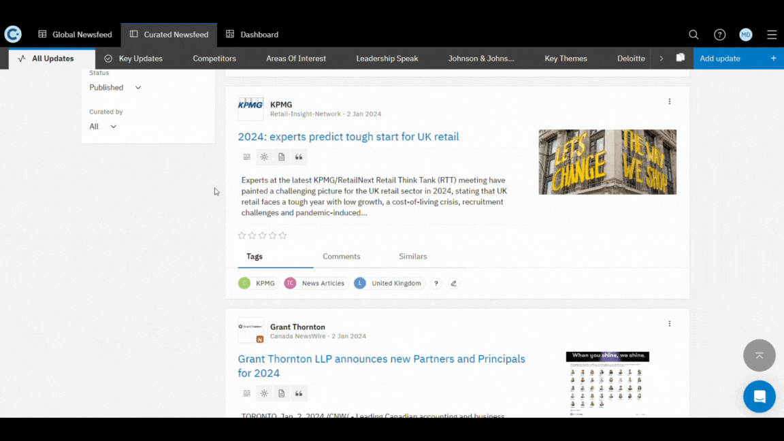Click the Add update button
784x441 pixels.
click(738, 59)
